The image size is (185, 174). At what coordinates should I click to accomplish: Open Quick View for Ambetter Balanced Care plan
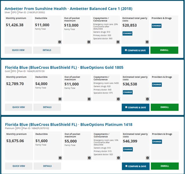pyautogui.click(x=18, y=50)
